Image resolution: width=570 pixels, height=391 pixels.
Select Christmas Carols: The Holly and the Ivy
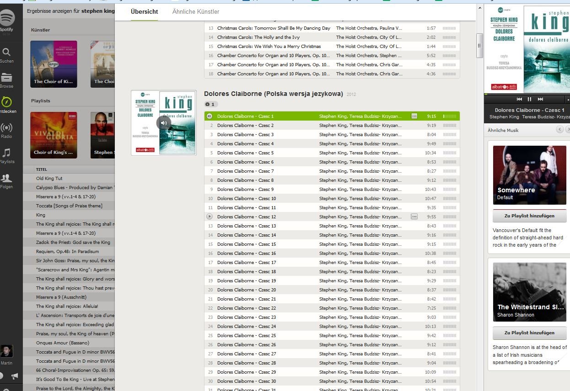point(332,37)
